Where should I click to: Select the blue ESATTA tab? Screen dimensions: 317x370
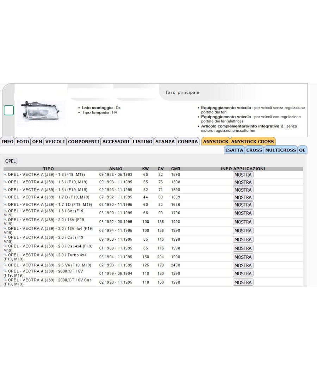[234, 150]
